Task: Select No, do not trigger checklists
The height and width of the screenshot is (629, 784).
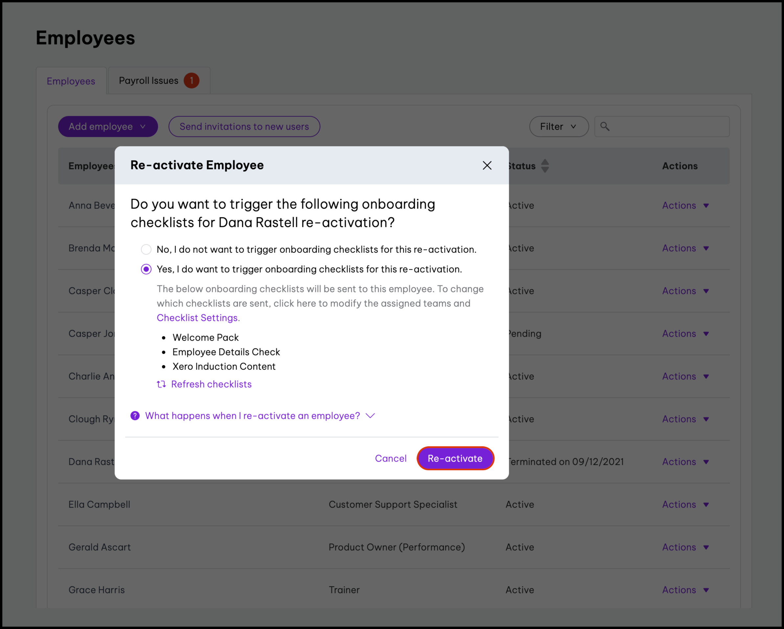Action: [x=146, y=249]
